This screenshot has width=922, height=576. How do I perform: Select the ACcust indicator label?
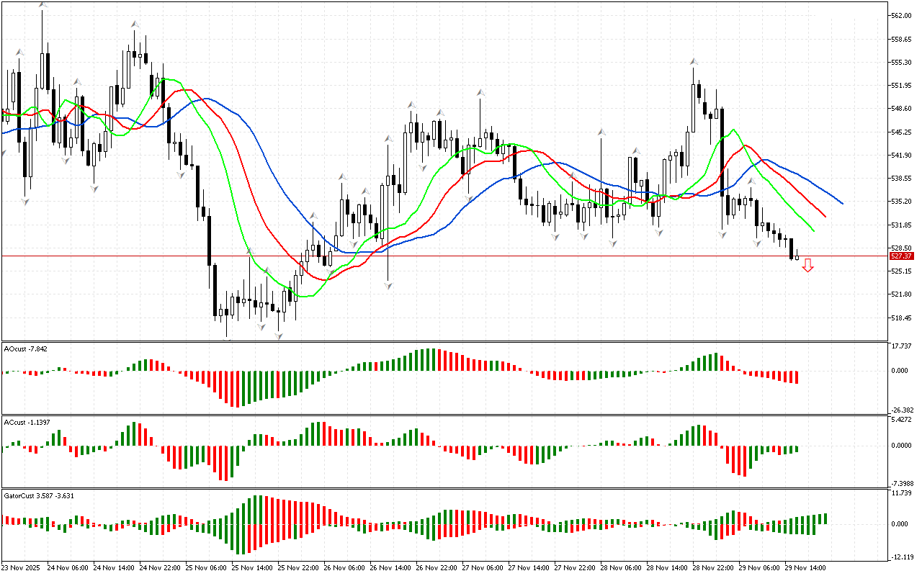coord(26,422)
